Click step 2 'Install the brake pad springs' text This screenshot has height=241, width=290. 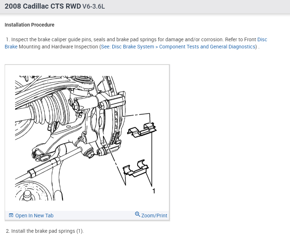(45, 231)
